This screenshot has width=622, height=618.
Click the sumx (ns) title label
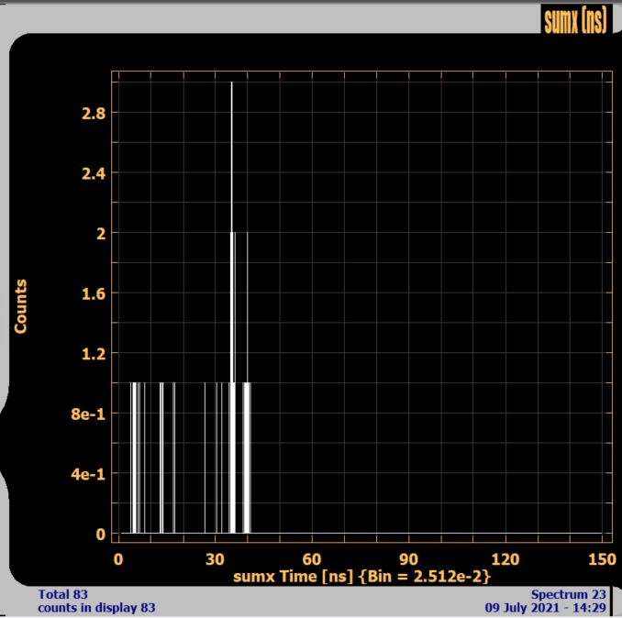[x=575, y=22]
